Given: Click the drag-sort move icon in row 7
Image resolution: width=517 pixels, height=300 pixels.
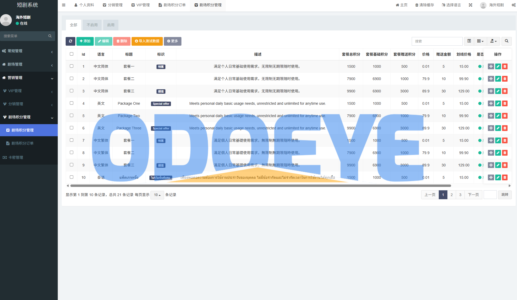Looking at the screenshot, I should click(x=491, y=140).
